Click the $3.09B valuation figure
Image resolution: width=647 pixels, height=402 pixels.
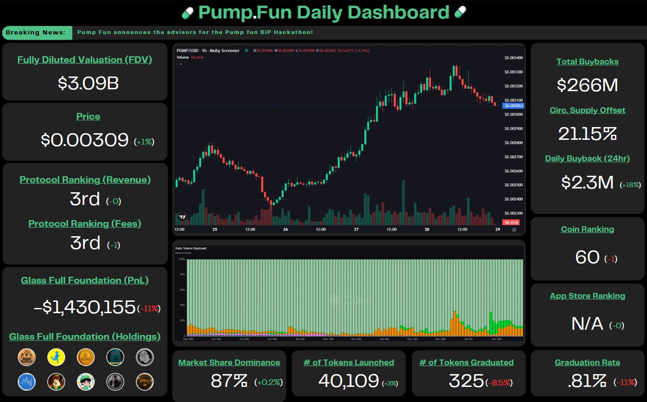tap(88, 84)
